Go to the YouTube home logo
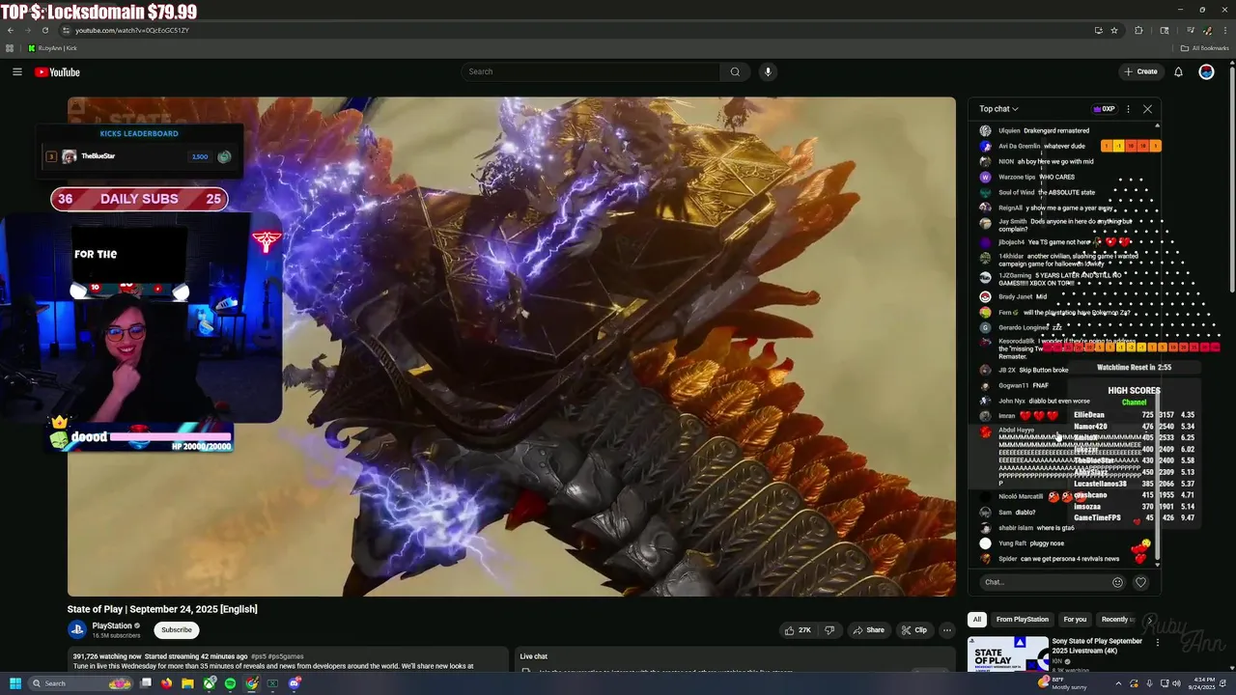1236x695 pixels. pyautogui.click(x=57, y=72)
